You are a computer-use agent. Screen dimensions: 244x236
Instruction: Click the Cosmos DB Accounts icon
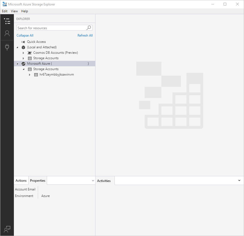29,53
